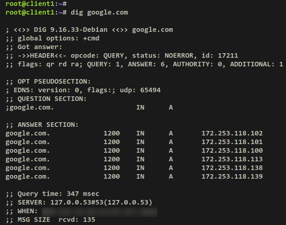The width and height of the screenshot is (286, 225).
Task: Click the udp: 65494 value
Action: (140, 90)
